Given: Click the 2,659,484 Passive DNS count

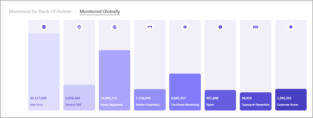Looking at the screenshot, I should tap(73, 98).
